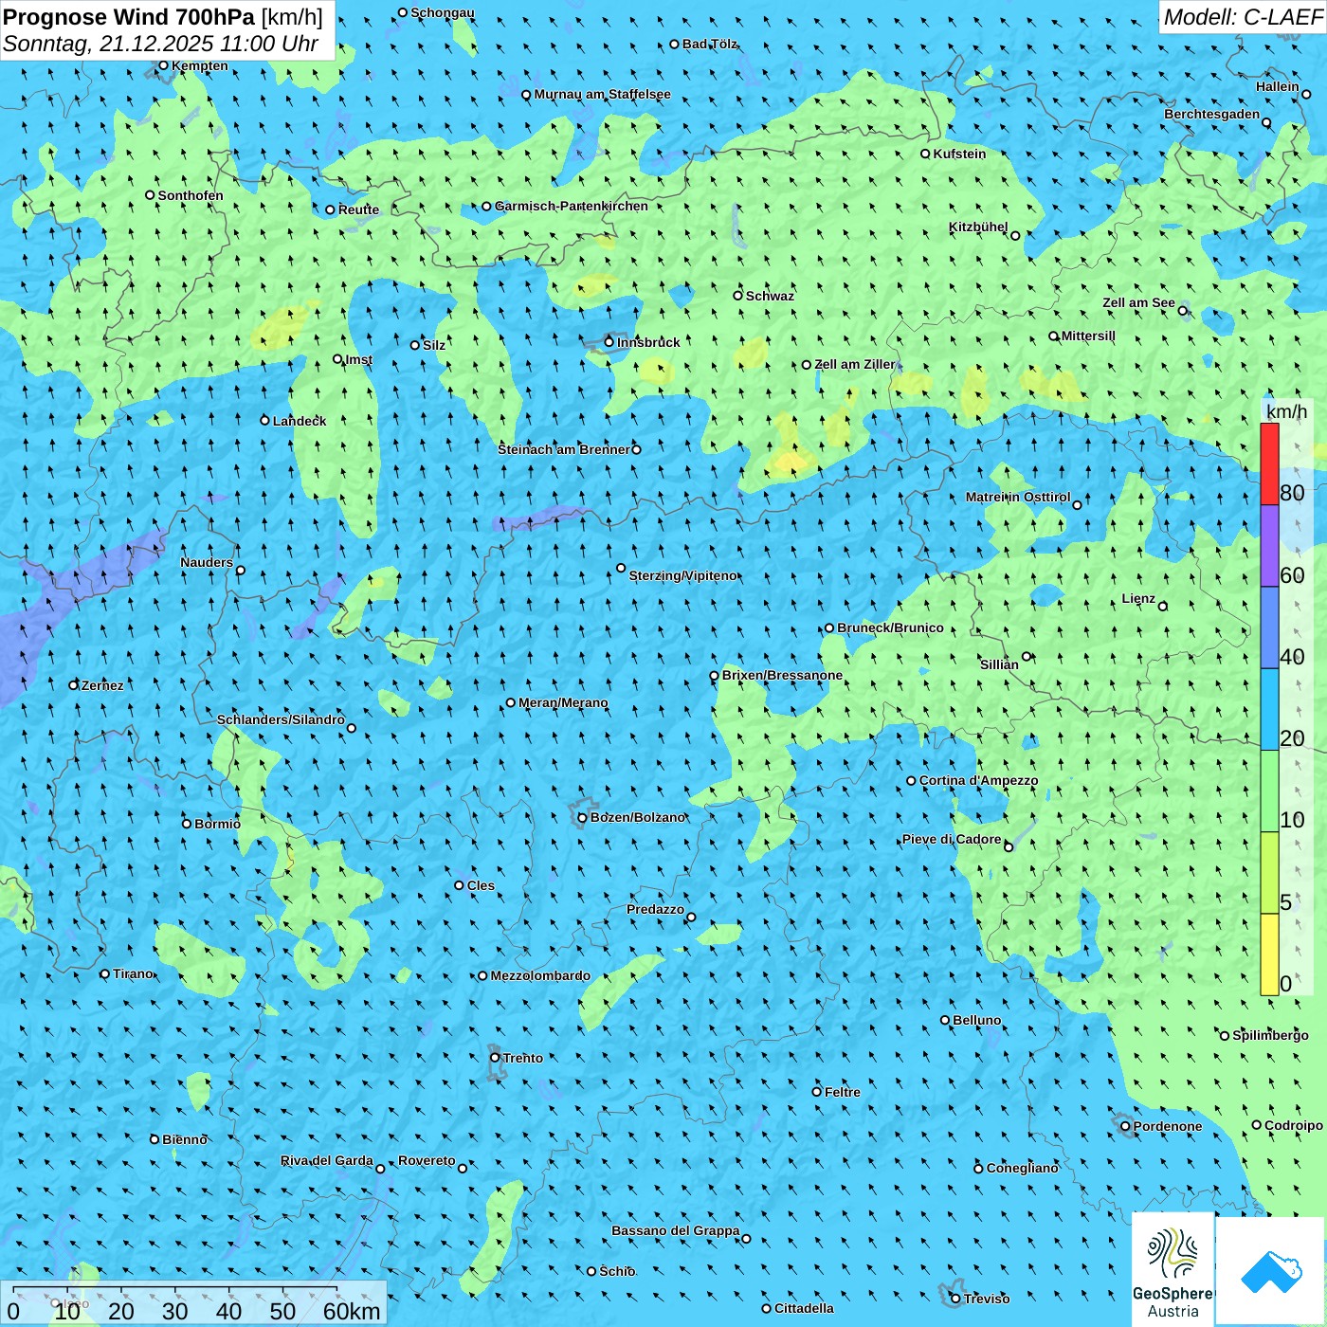The width and height of the screenshot is (1327, 1327).
Task: Select the Pordenone city label
Action: click(1168, 1127)
